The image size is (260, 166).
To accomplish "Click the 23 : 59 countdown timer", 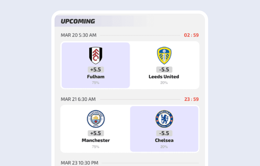I will pyautogui.click(x=191, y=99).
